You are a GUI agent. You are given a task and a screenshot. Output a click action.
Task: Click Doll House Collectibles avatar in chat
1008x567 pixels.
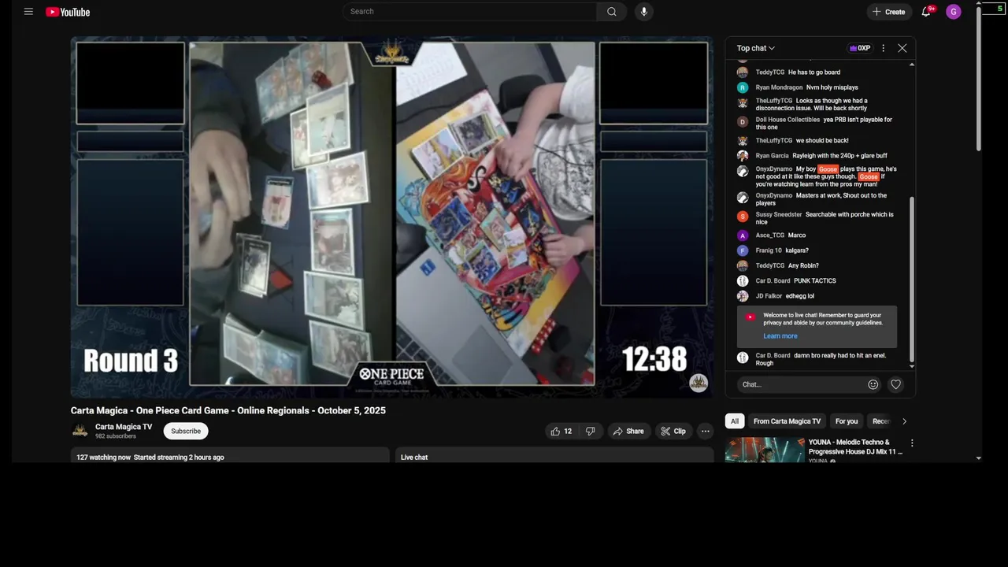[x=743, y=122]
